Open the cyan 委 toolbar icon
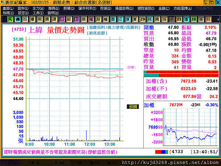The width and height of the screenshot is (221, 166). coord(113,19)
